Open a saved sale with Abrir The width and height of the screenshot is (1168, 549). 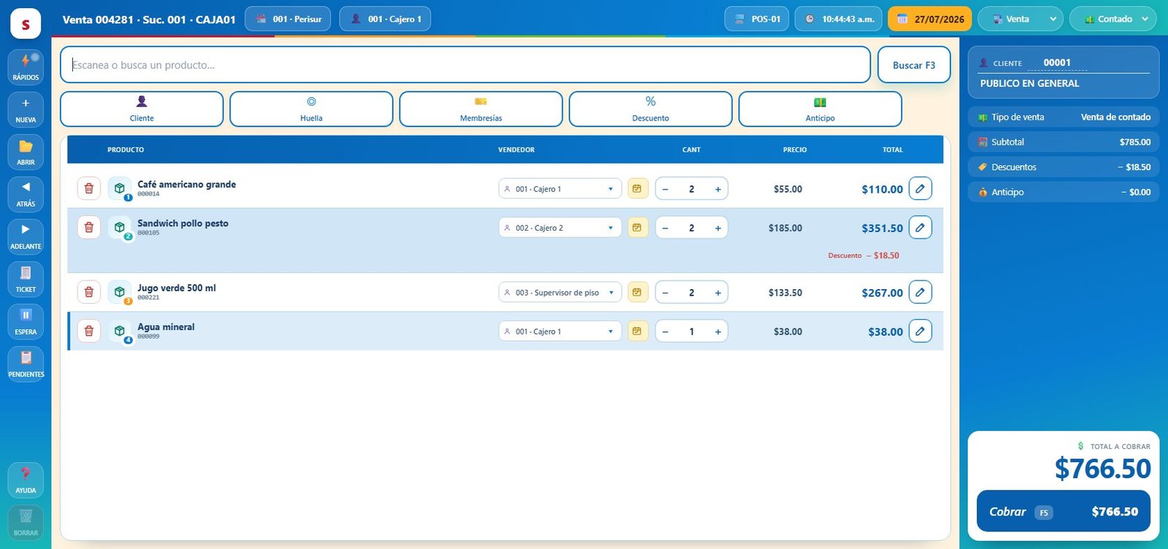(x=26, y=152)
